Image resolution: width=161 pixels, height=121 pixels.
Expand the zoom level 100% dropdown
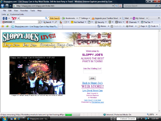click(157, 114)
